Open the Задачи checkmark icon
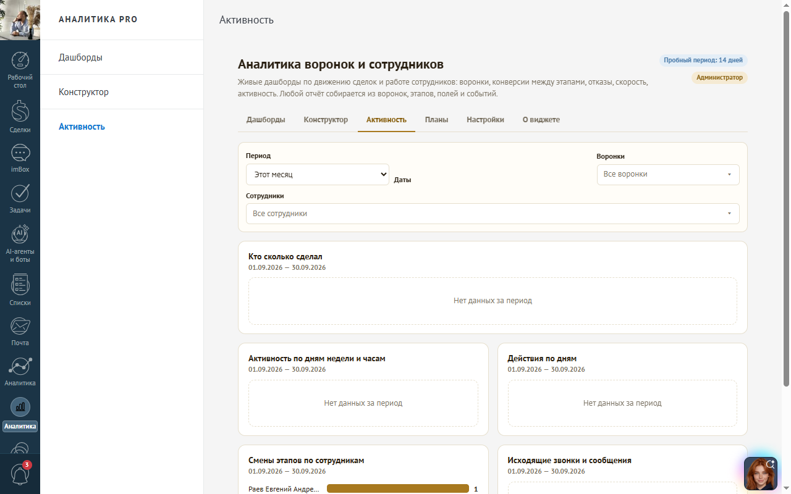 [20, 193]
